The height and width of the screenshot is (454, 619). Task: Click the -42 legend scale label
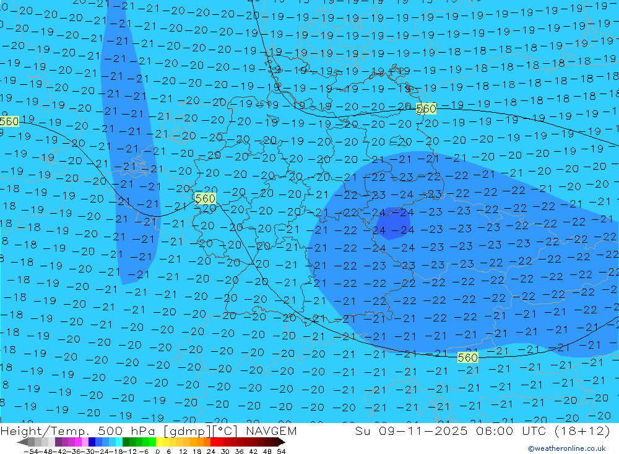click(x=60, y=452)
